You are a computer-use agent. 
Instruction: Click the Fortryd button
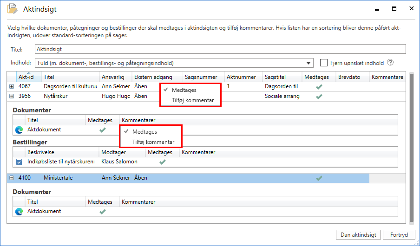point(399,235)
